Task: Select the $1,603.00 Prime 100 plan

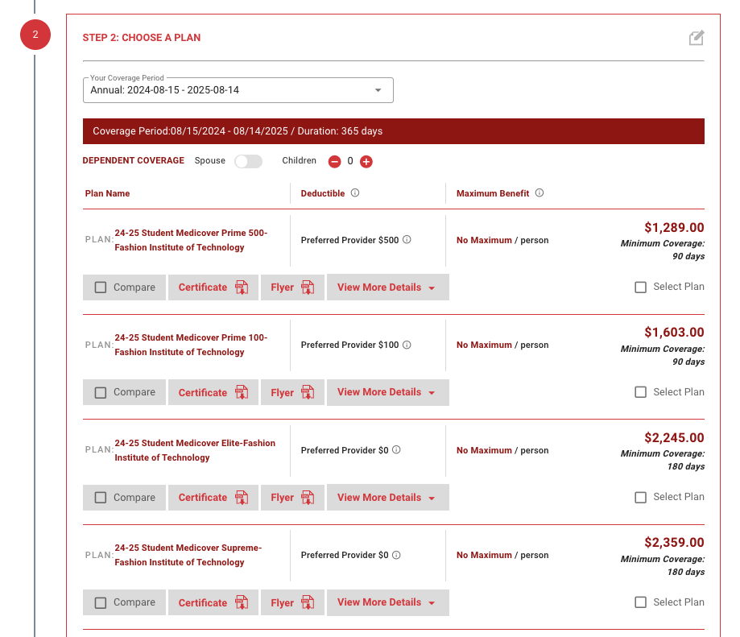Action: [x=640, y=392]
